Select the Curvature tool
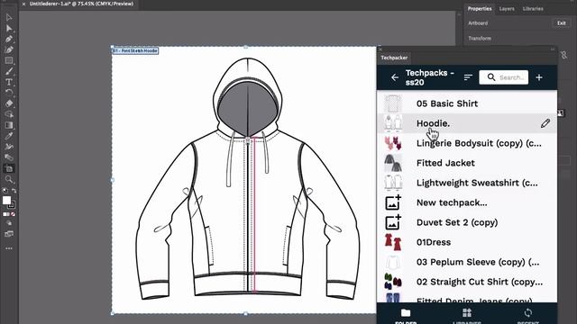The image size is (577, 324). click(x=9, y=49)
